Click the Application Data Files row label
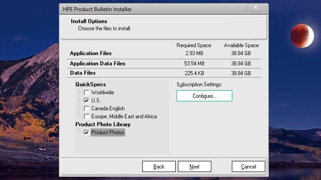This screenshot has height=180, width=321. point(98,64)
